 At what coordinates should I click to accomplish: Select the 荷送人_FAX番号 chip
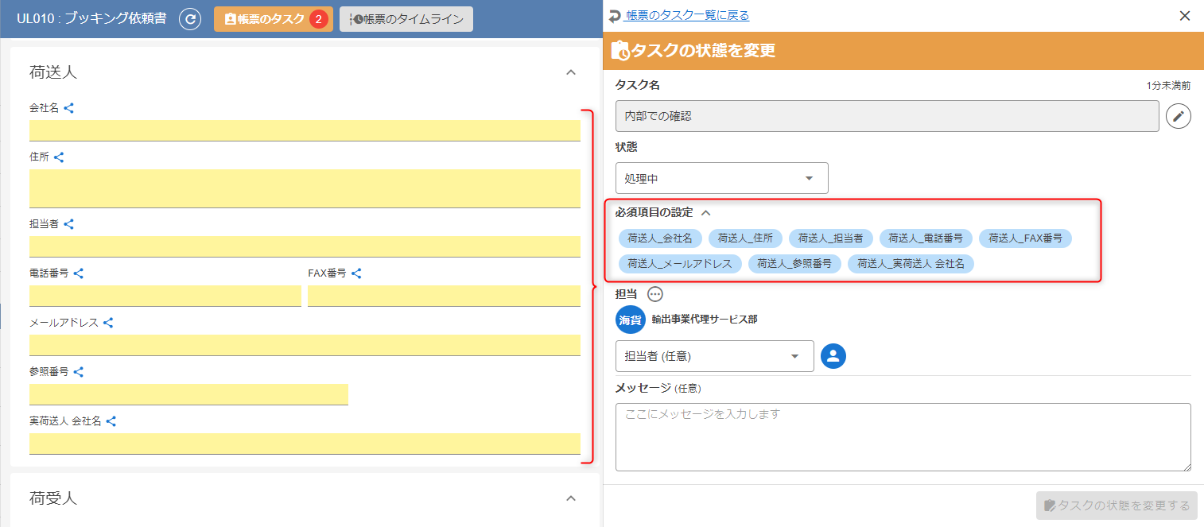point(1025,238)
